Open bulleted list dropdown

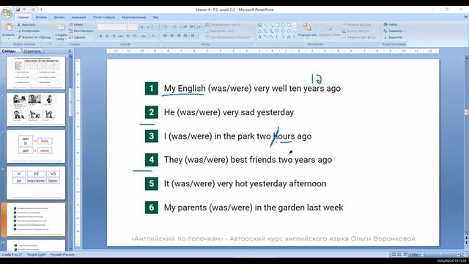166,27
